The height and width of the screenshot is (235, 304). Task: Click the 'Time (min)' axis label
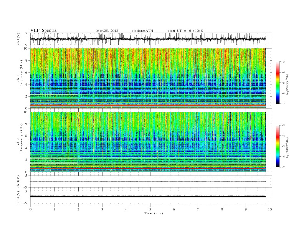coord(154,213)
